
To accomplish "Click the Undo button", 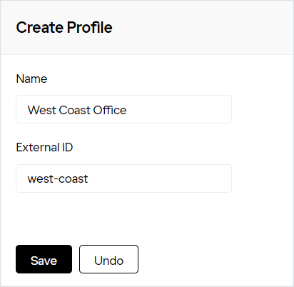I will point(108,259).
